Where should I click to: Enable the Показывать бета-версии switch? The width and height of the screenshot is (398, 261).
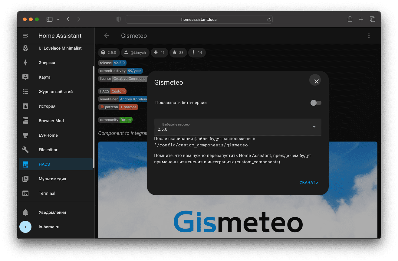pos(316,103)
